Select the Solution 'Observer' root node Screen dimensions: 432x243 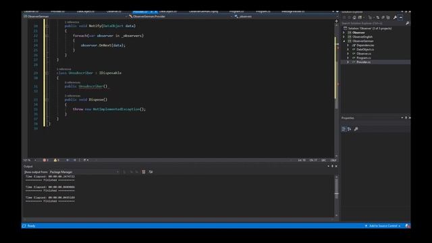click(370, 28)
